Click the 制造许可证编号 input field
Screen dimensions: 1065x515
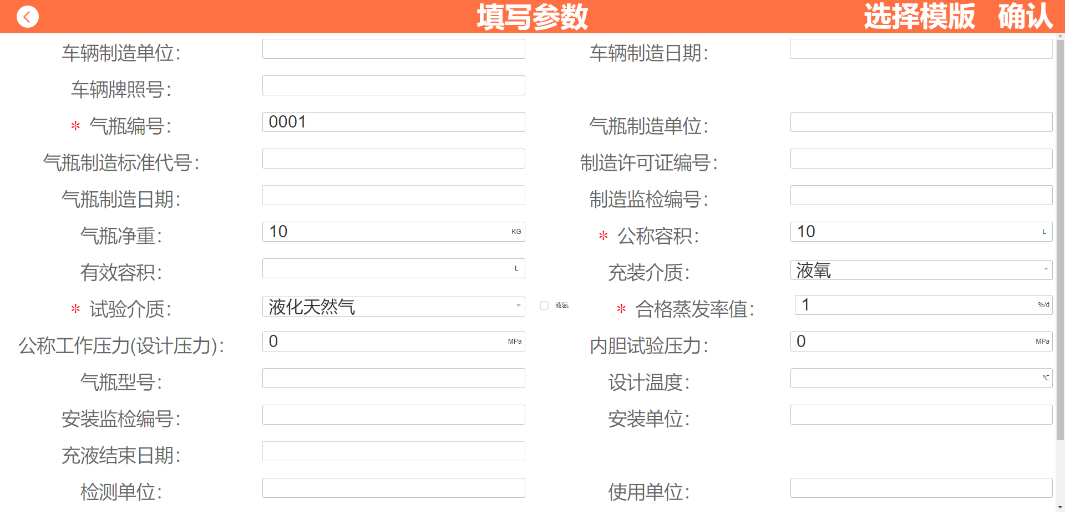921,159
